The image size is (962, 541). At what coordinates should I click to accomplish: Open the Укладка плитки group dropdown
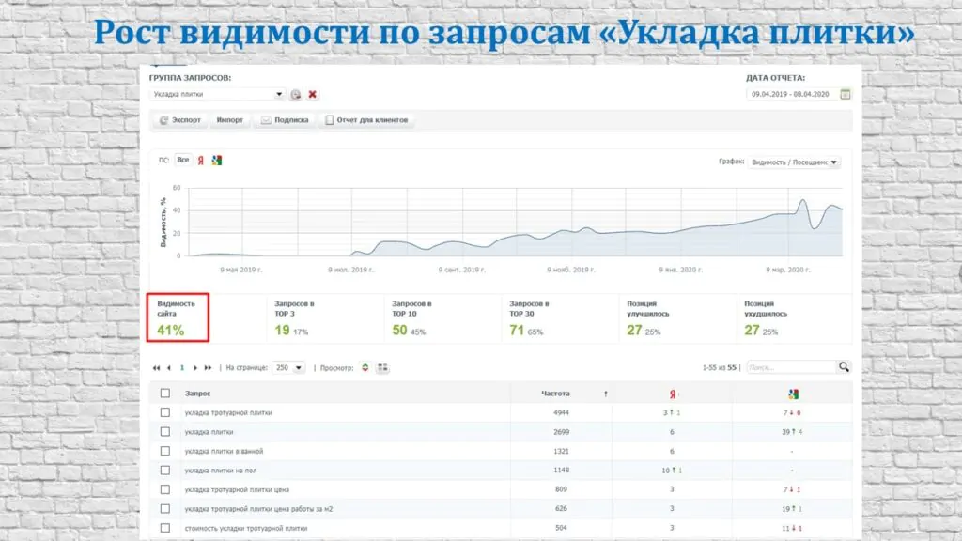(x=217, y=95)
